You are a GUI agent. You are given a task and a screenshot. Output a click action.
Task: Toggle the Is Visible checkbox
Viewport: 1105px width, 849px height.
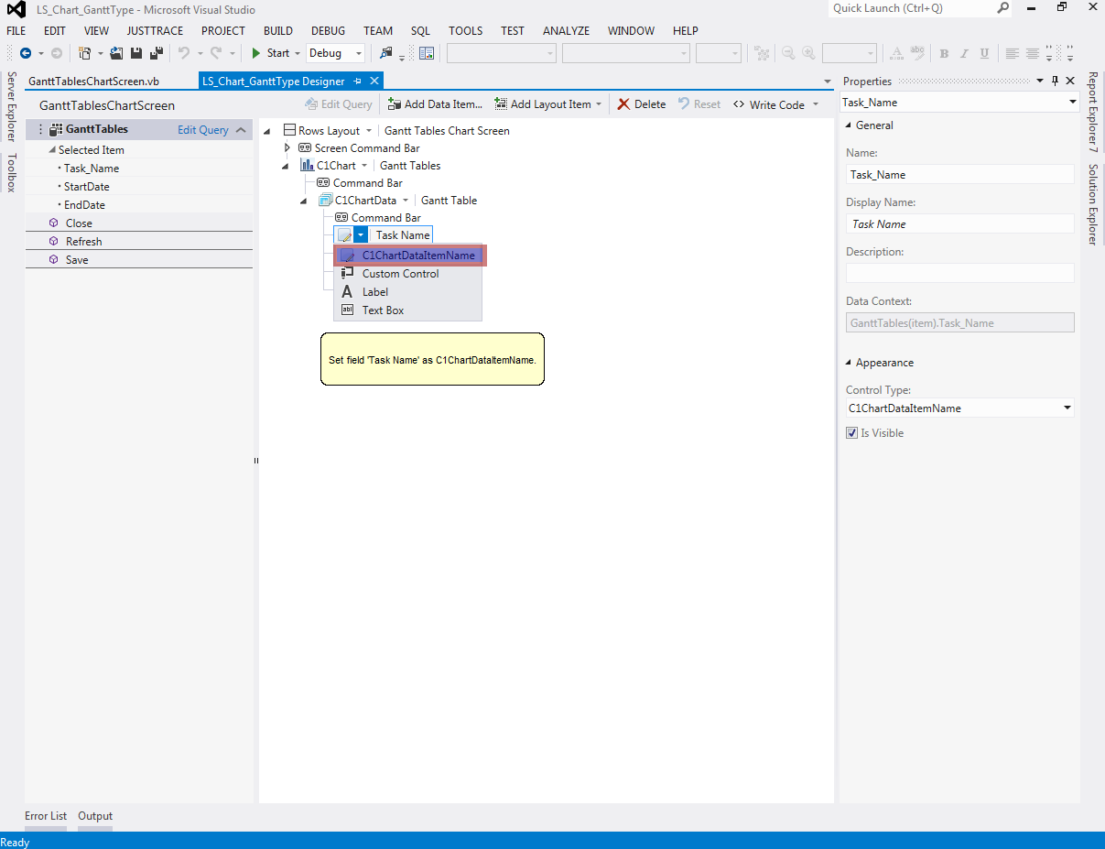pos(852,433)
